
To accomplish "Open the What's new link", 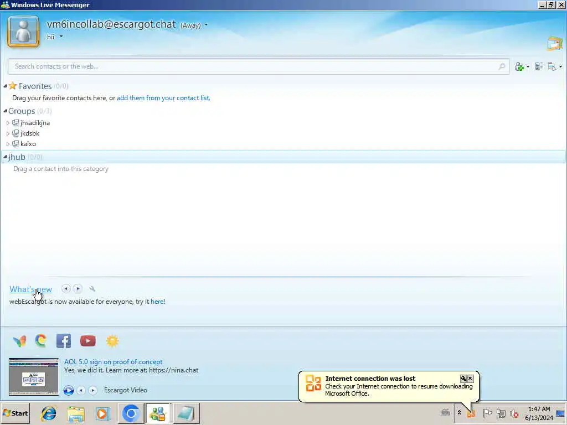I will (x=31, y=289).
